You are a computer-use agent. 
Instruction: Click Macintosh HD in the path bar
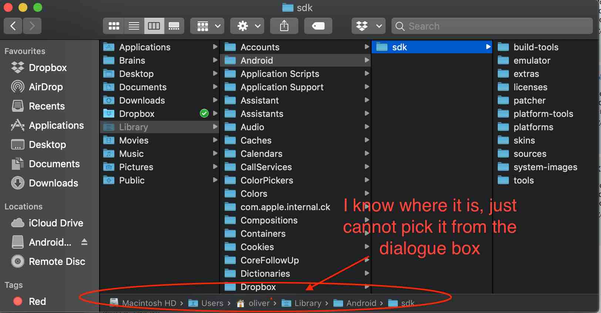(x=149, y=303)
